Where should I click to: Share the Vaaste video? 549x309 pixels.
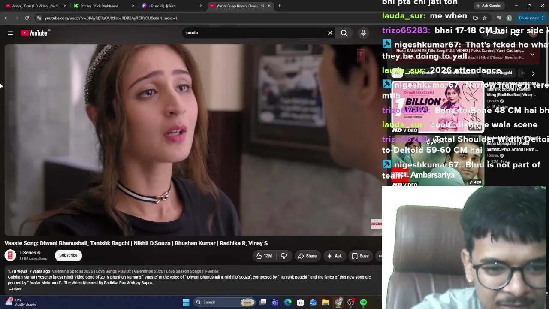[x=307, y=256]
